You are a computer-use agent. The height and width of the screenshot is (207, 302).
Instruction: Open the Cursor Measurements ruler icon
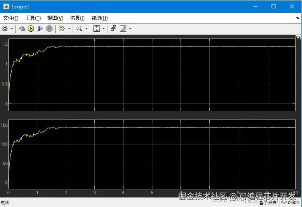click(x=123, y=28)
